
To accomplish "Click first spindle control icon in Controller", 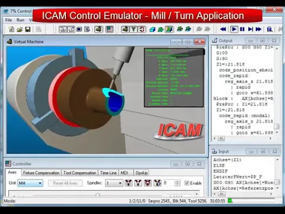I will point(128,183).
